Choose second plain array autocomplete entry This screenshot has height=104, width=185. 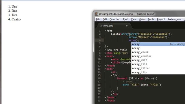click(x=158, y=48)
